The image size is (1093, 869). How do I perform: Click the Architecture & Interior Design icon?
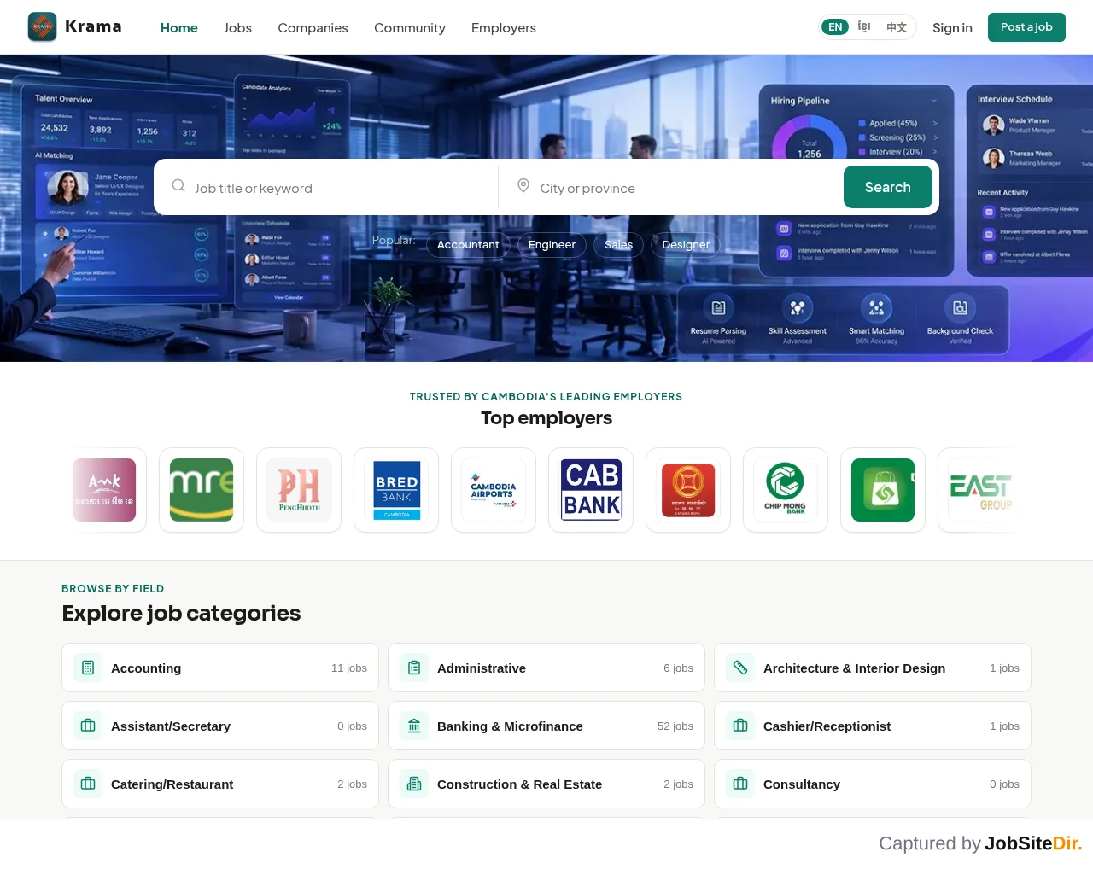[x=740, y=668]
